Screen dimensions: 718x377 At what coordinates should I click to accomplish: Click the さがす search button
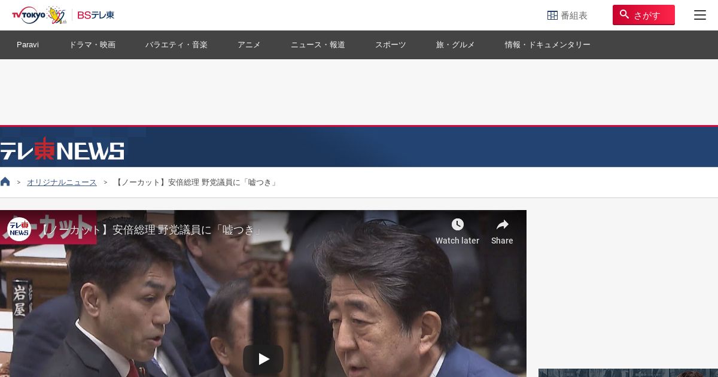(643, 15)
